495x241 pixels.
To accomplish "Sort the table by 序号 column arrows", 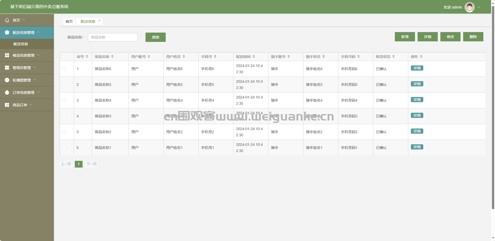I will 87,57.
